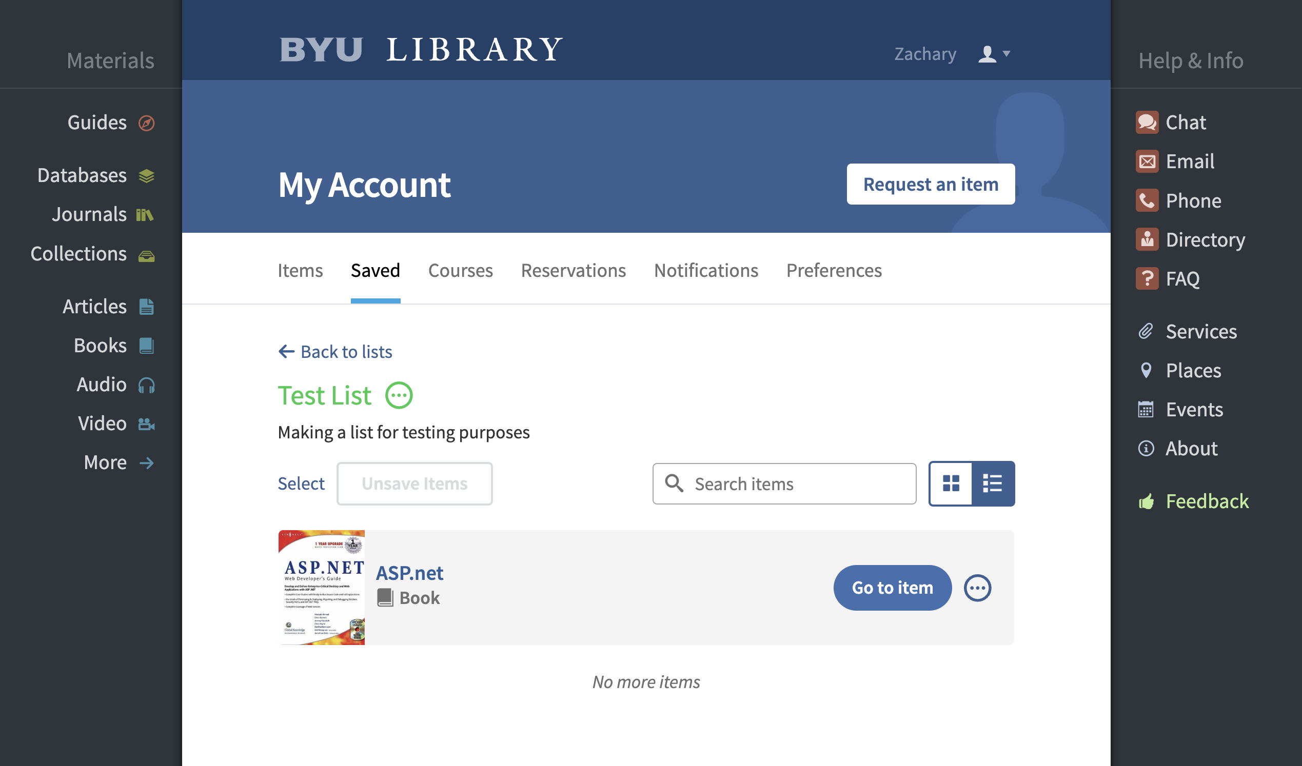This screenshot has width=1302, height=766.
Task: Click the Email envelope icon
Action: (x=1147, y=162)
